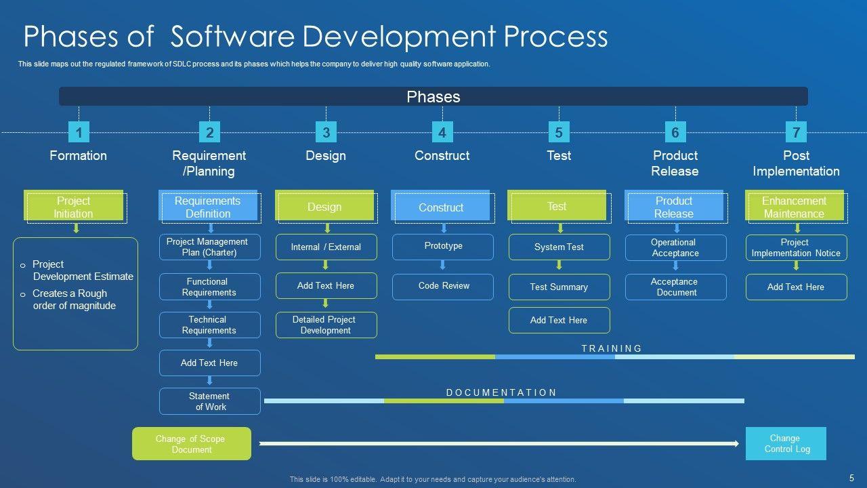Click the green arrow below Project Initiation
This screenshot has height=488, width=867.
coord(76,228)
